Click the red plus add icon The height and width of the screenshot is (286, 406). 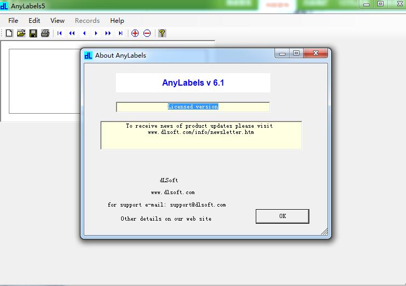tap(135, 33)
